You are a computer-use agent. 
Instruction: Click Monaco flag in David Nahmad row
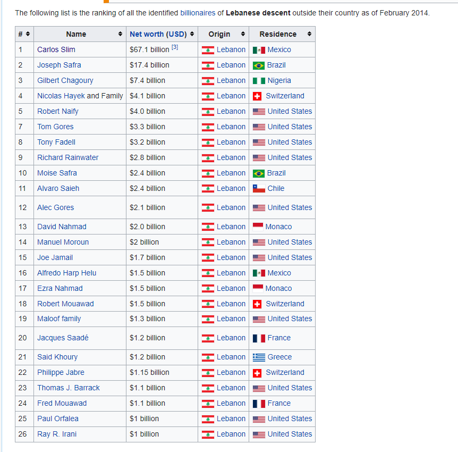[258, 227]
